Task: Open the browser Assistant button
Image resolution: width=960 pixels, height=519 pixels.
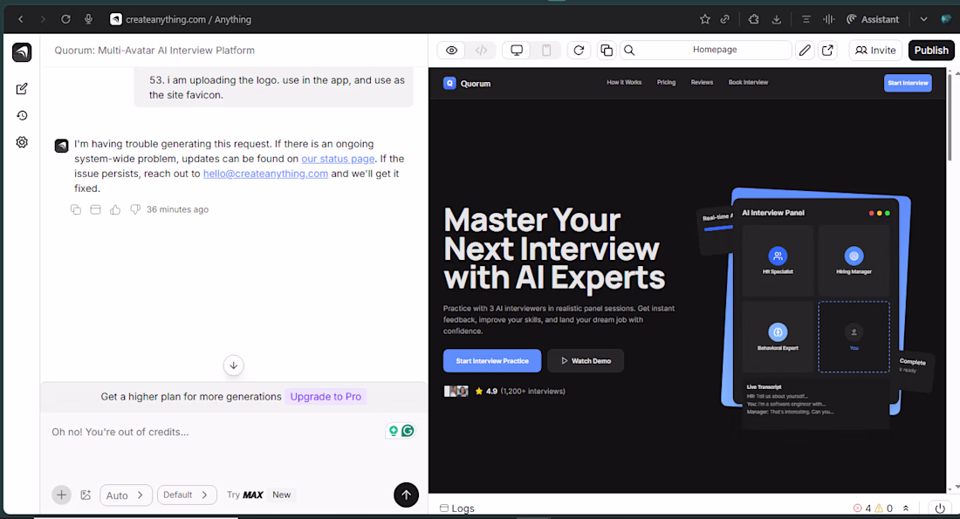Action: tap(873, 19)
